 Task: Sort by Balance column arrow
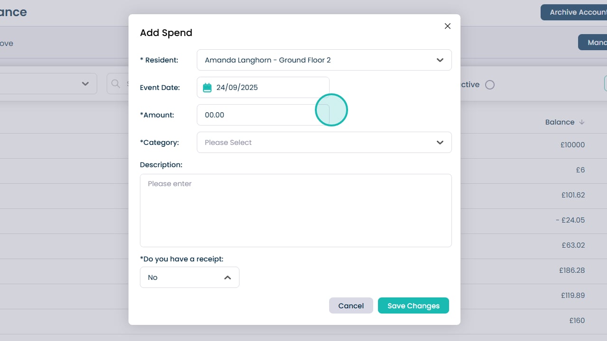coord(582,122)
